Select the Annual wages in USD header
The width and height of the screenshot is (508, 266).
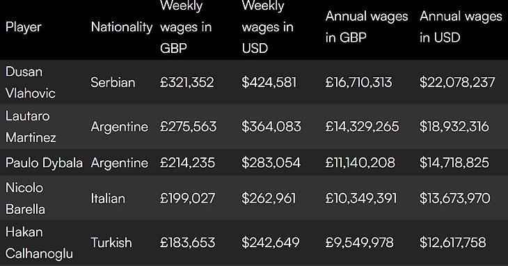[x=461, y=27]
